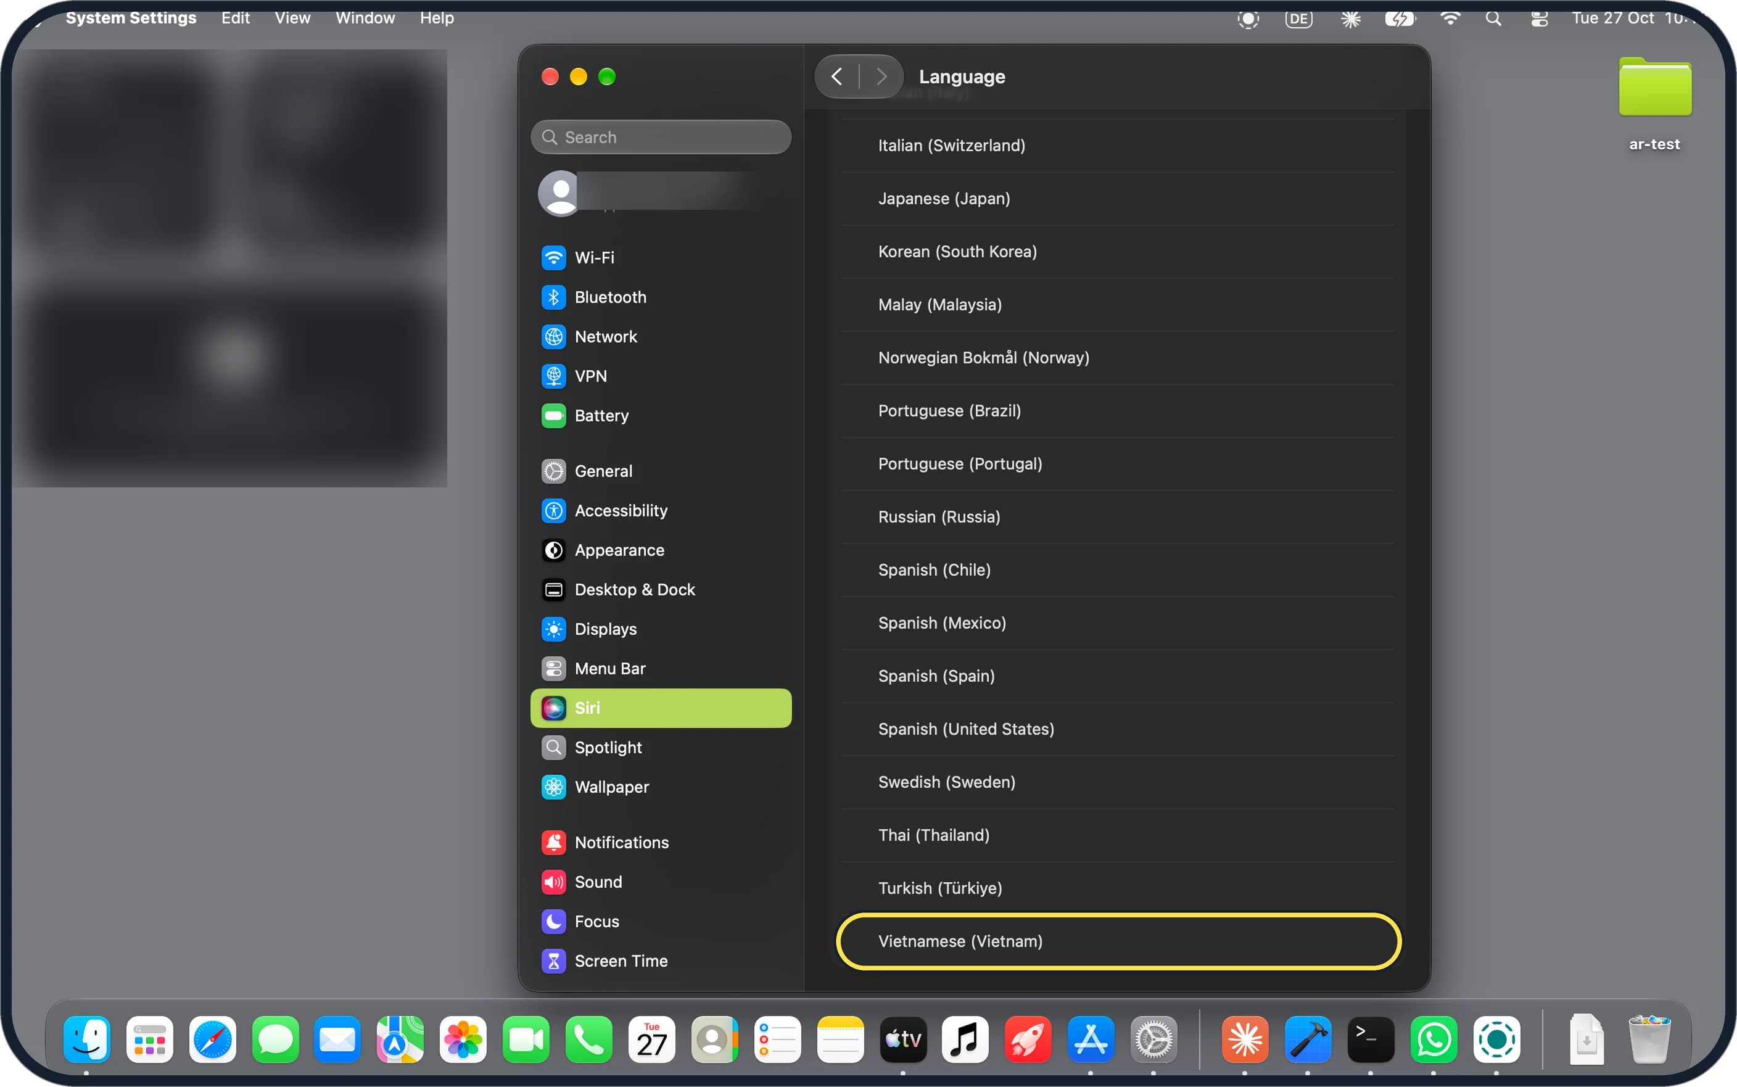Open WhatsApp from the Dock
Screen dimensions: 1737x1087
pos(1434,1039)
